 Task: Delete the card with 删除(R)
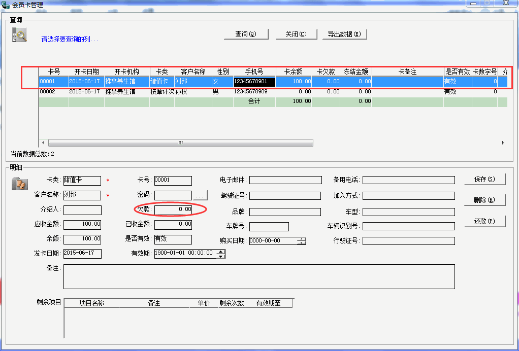point(484,200)
